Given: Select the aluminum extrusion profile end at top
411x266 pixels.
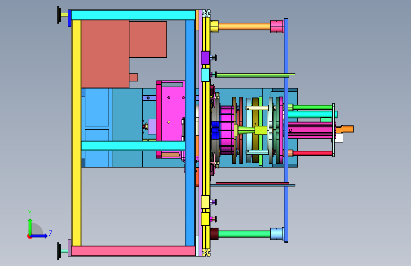Looking at the screenshot, I should 206,13.
